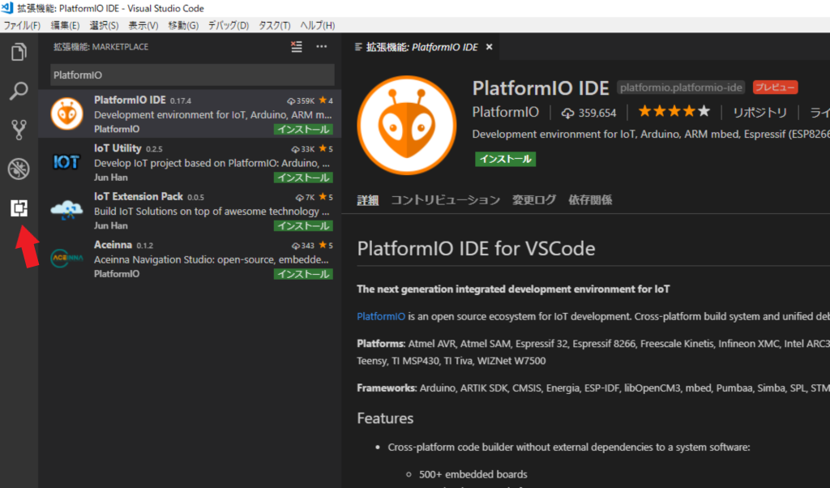Open the ヘルプ menu
Viewport: 830px width, 488px height.
click(319, 25)
